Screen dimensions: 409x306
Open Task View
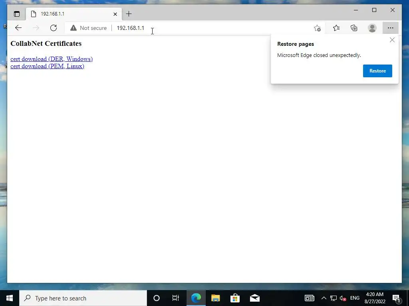click(176, 298)
